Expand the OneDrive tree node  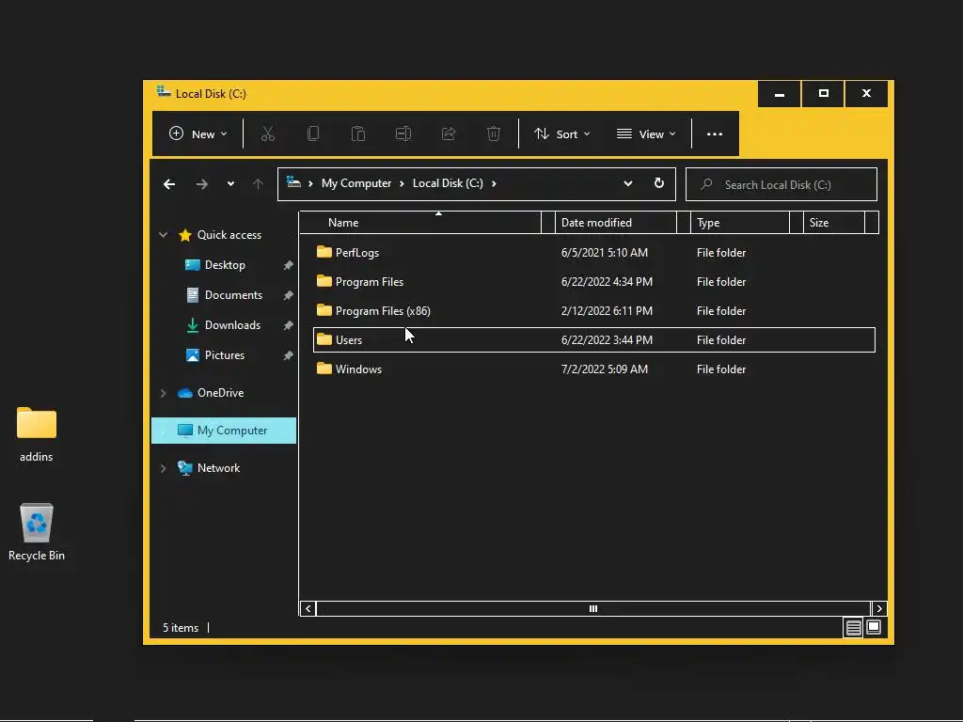164,393
